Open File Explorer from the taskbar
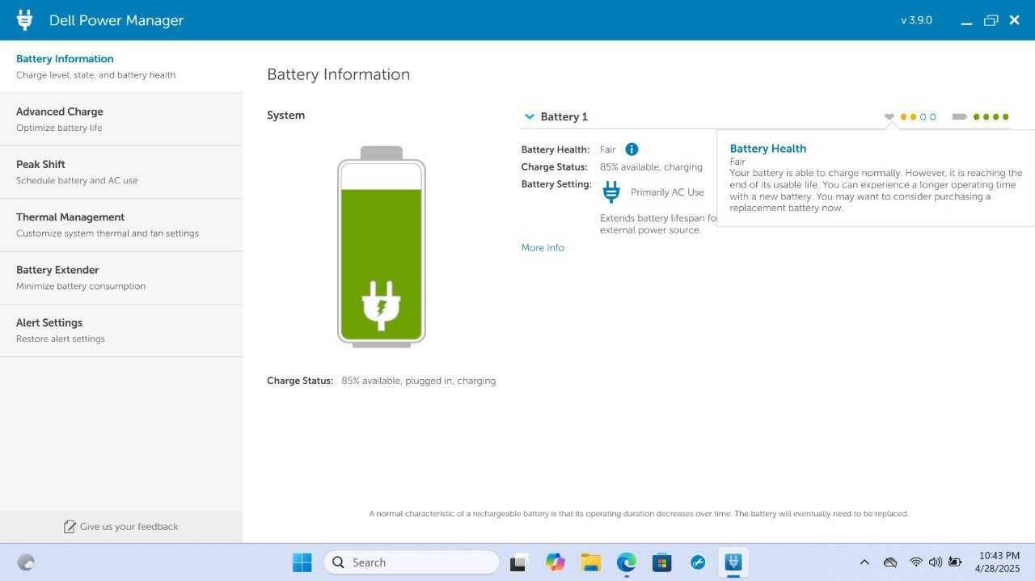 tap(590, 562)
